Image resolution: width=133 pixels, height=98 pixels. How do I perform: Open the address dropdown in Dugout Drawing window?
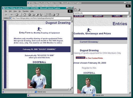pos(71,18)
